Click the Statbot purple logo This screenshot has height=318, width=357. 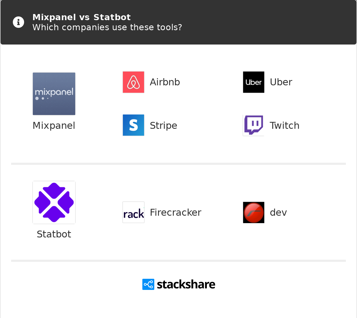point(54,202)
